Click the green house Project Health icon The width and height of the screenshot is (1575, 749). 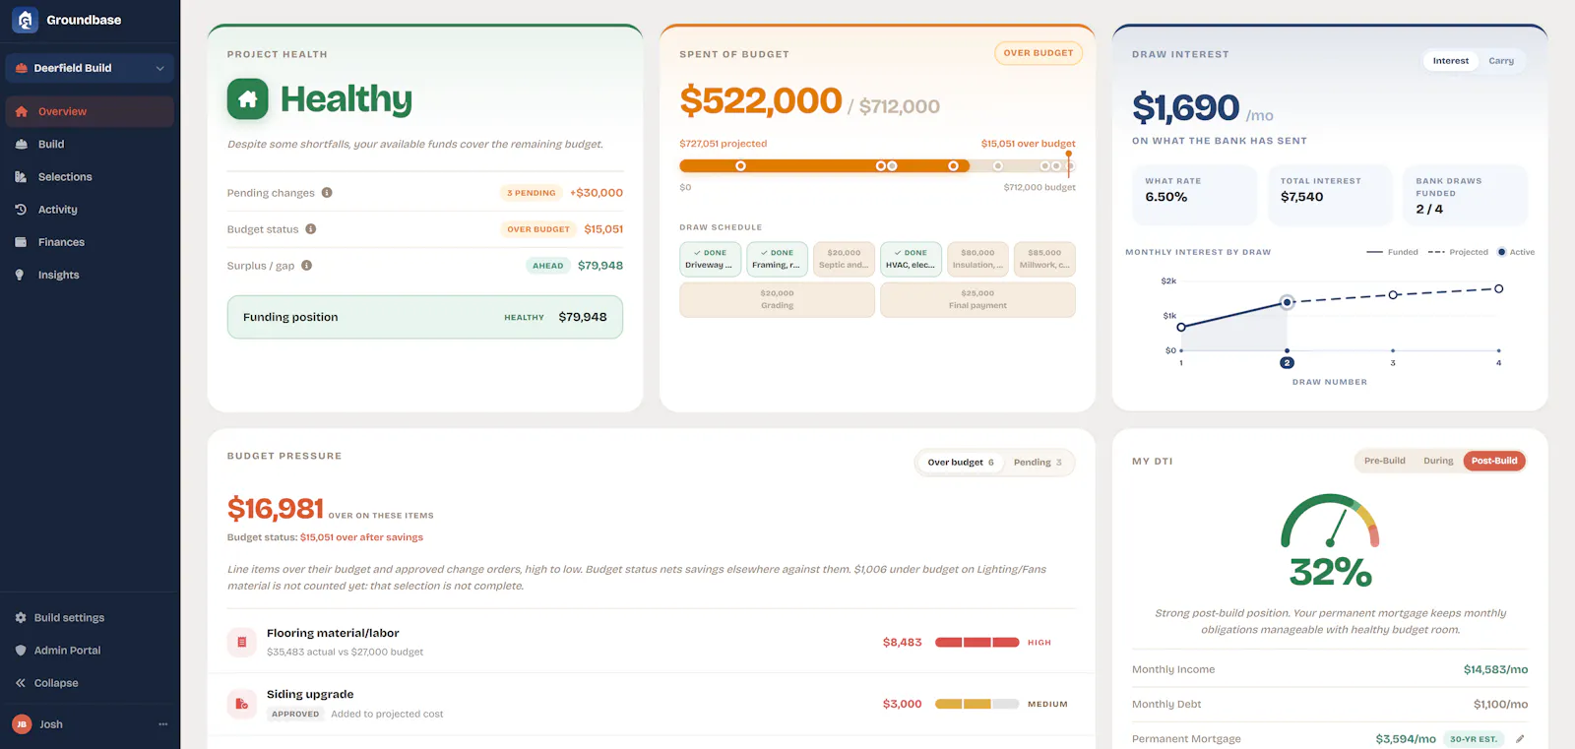[248, 98]
